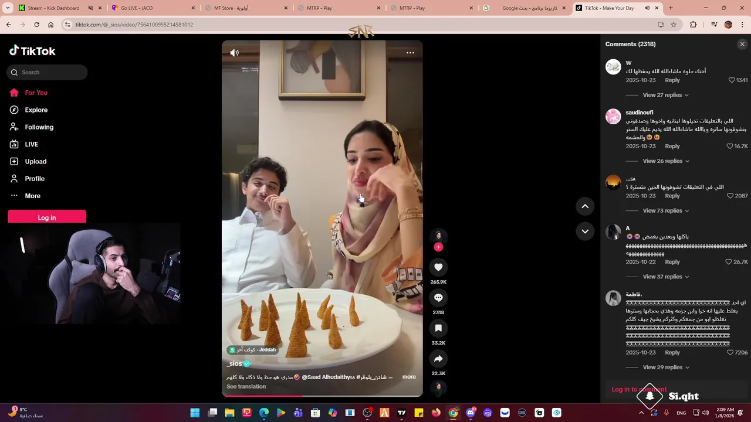The height and width of the screenshot is (422, 751).
Task: Click the browser home button
Action: 50,25
